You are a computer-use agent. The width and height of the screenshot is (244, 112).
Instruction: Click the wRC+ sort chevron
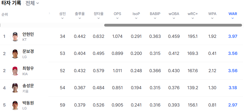193,18
